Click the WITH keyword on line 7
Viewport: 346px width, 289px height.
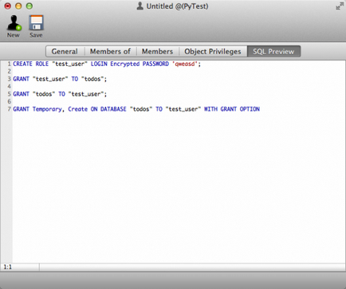pyautogui.click(x=210, y=109)
